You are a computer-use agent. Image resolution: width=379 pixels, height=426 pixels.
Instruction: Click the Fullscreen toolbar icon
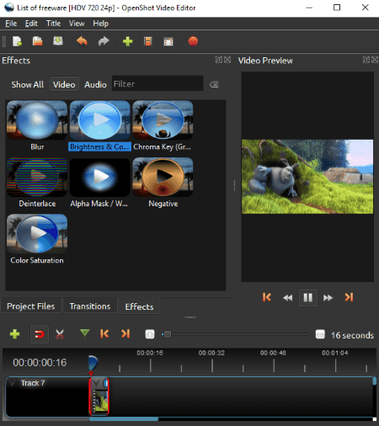point(168,42)
